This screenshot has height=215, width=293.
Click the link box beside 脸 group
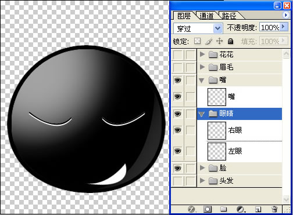[191, 168]
